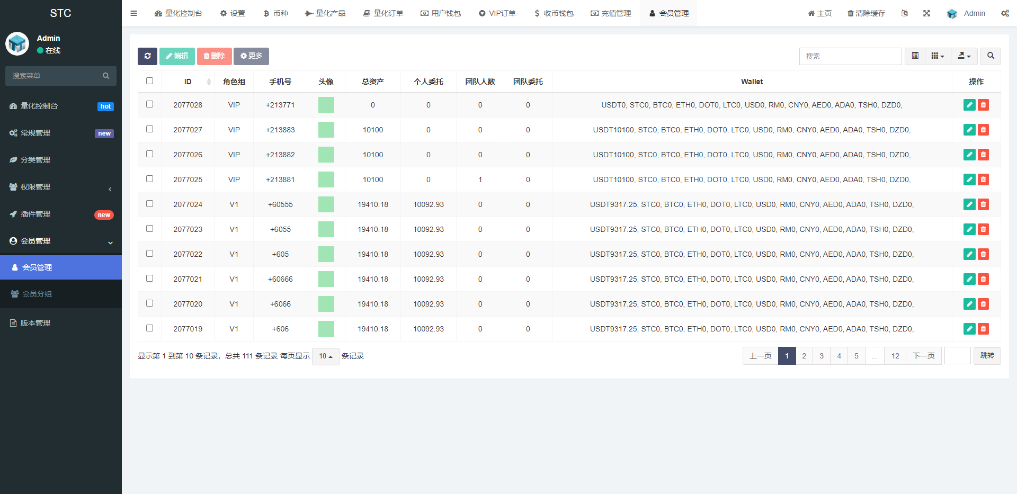The width and height of the screenshot is (1017, 494).
Task: Tick the checkbox next to ID 2077021
Action: tap(150, 278)
